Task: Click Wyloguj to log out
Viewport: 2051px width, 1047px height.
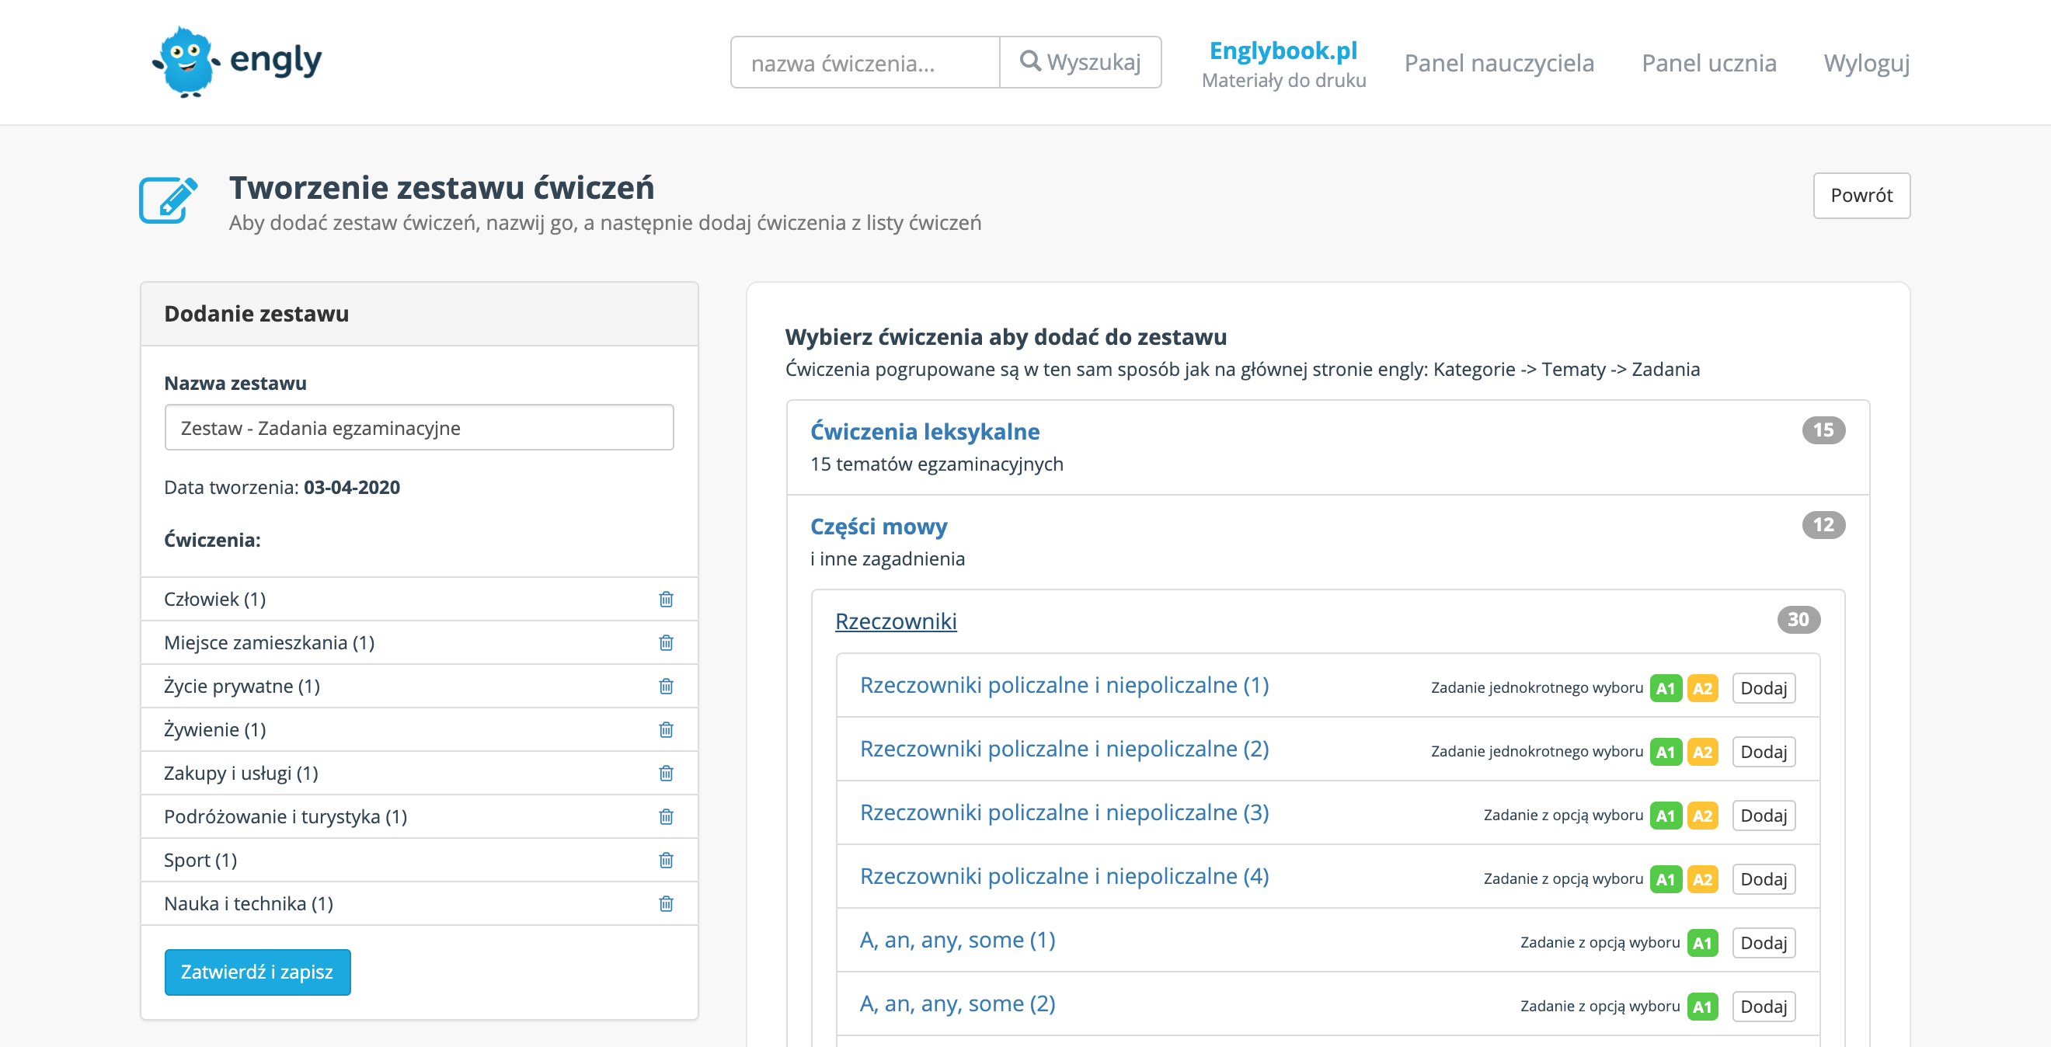Action: (1866, 62)
